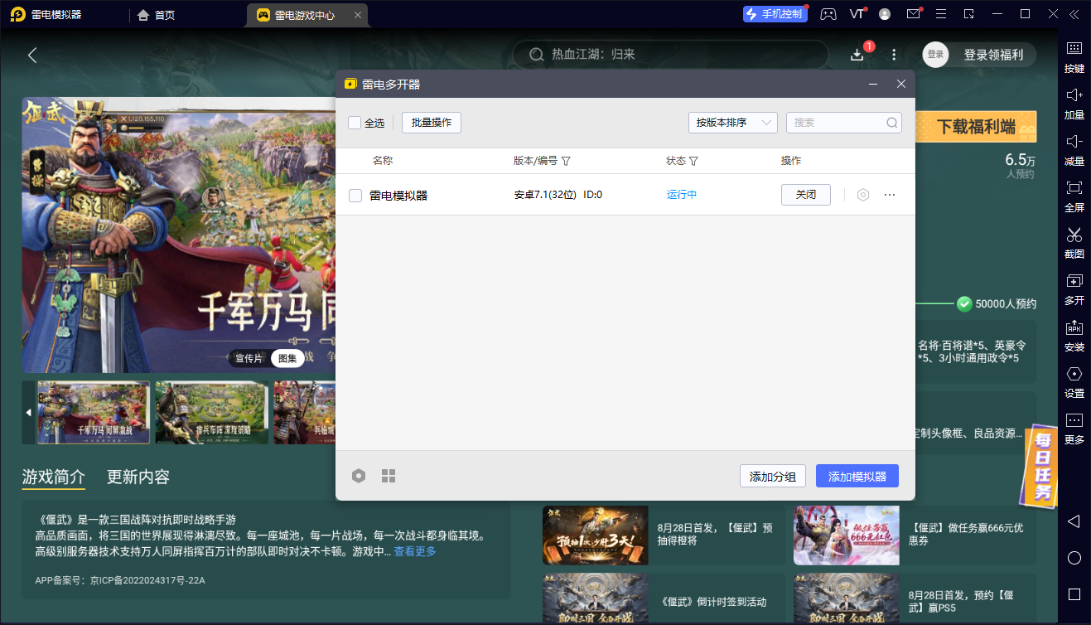Click multi-instance settings hexagon at dialog bottom

(x=359, y=476)
